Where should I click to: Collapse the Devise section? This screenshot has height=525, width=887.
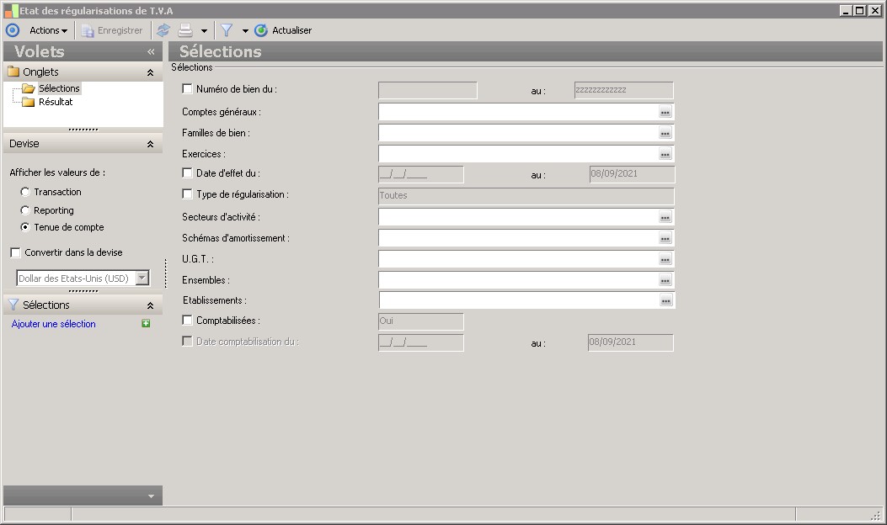pyautogui.click(x=151, y=144)
